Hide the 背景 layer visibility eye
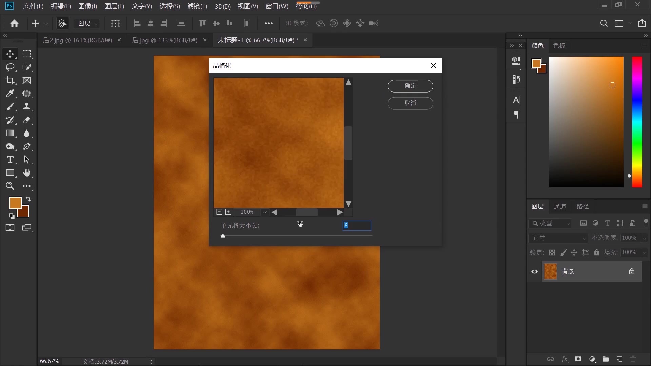Screen dimensions: 651x366 pyautogui.click(x=534, y=271)
